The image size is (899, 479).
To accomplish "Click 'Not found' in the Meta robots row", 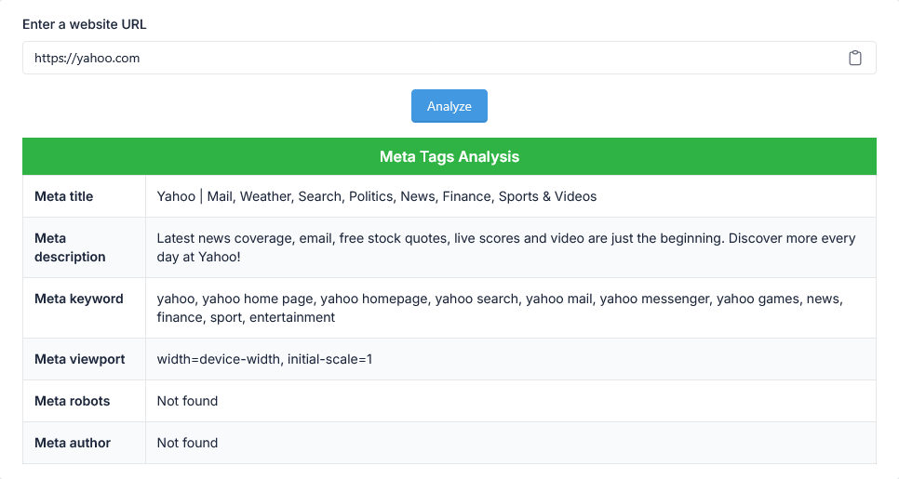I will click(x=187, y=401).
